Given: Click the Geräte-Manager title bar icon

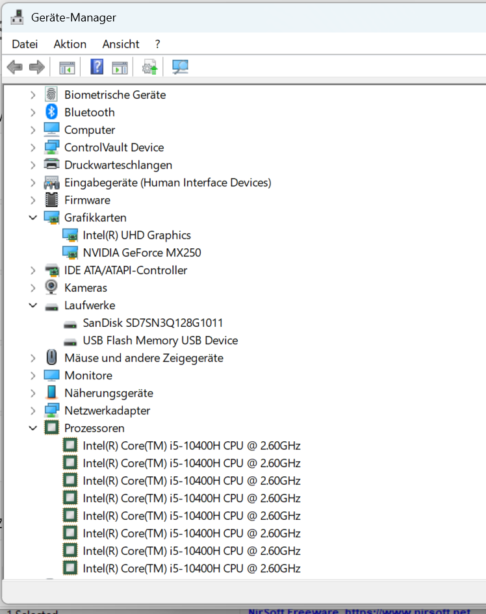Looking at the screenshot, I should (x=17, y=18).
